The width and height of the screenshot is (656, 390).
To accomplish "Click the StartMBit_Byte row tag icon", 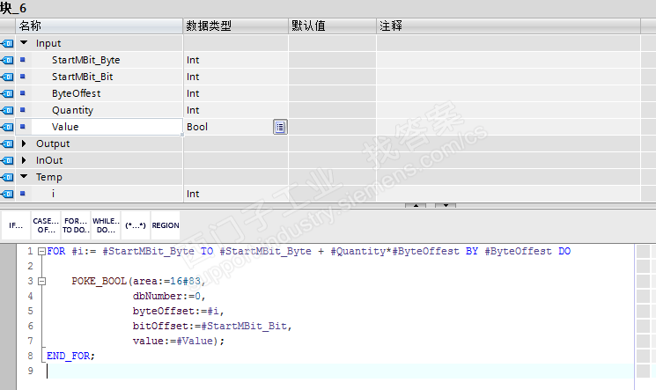I will tap(8, 60).
